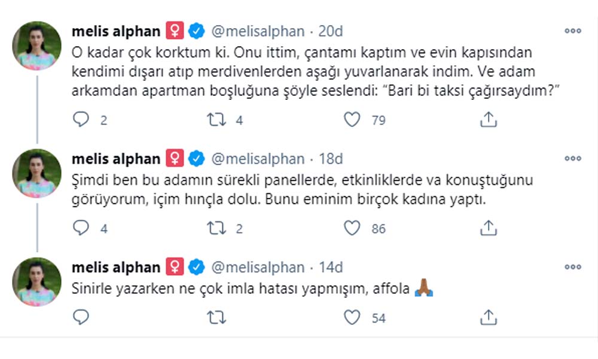Retweet the 'imla hatası' tweet
Screen dimensions: 598x359
[x=215, y=318]
